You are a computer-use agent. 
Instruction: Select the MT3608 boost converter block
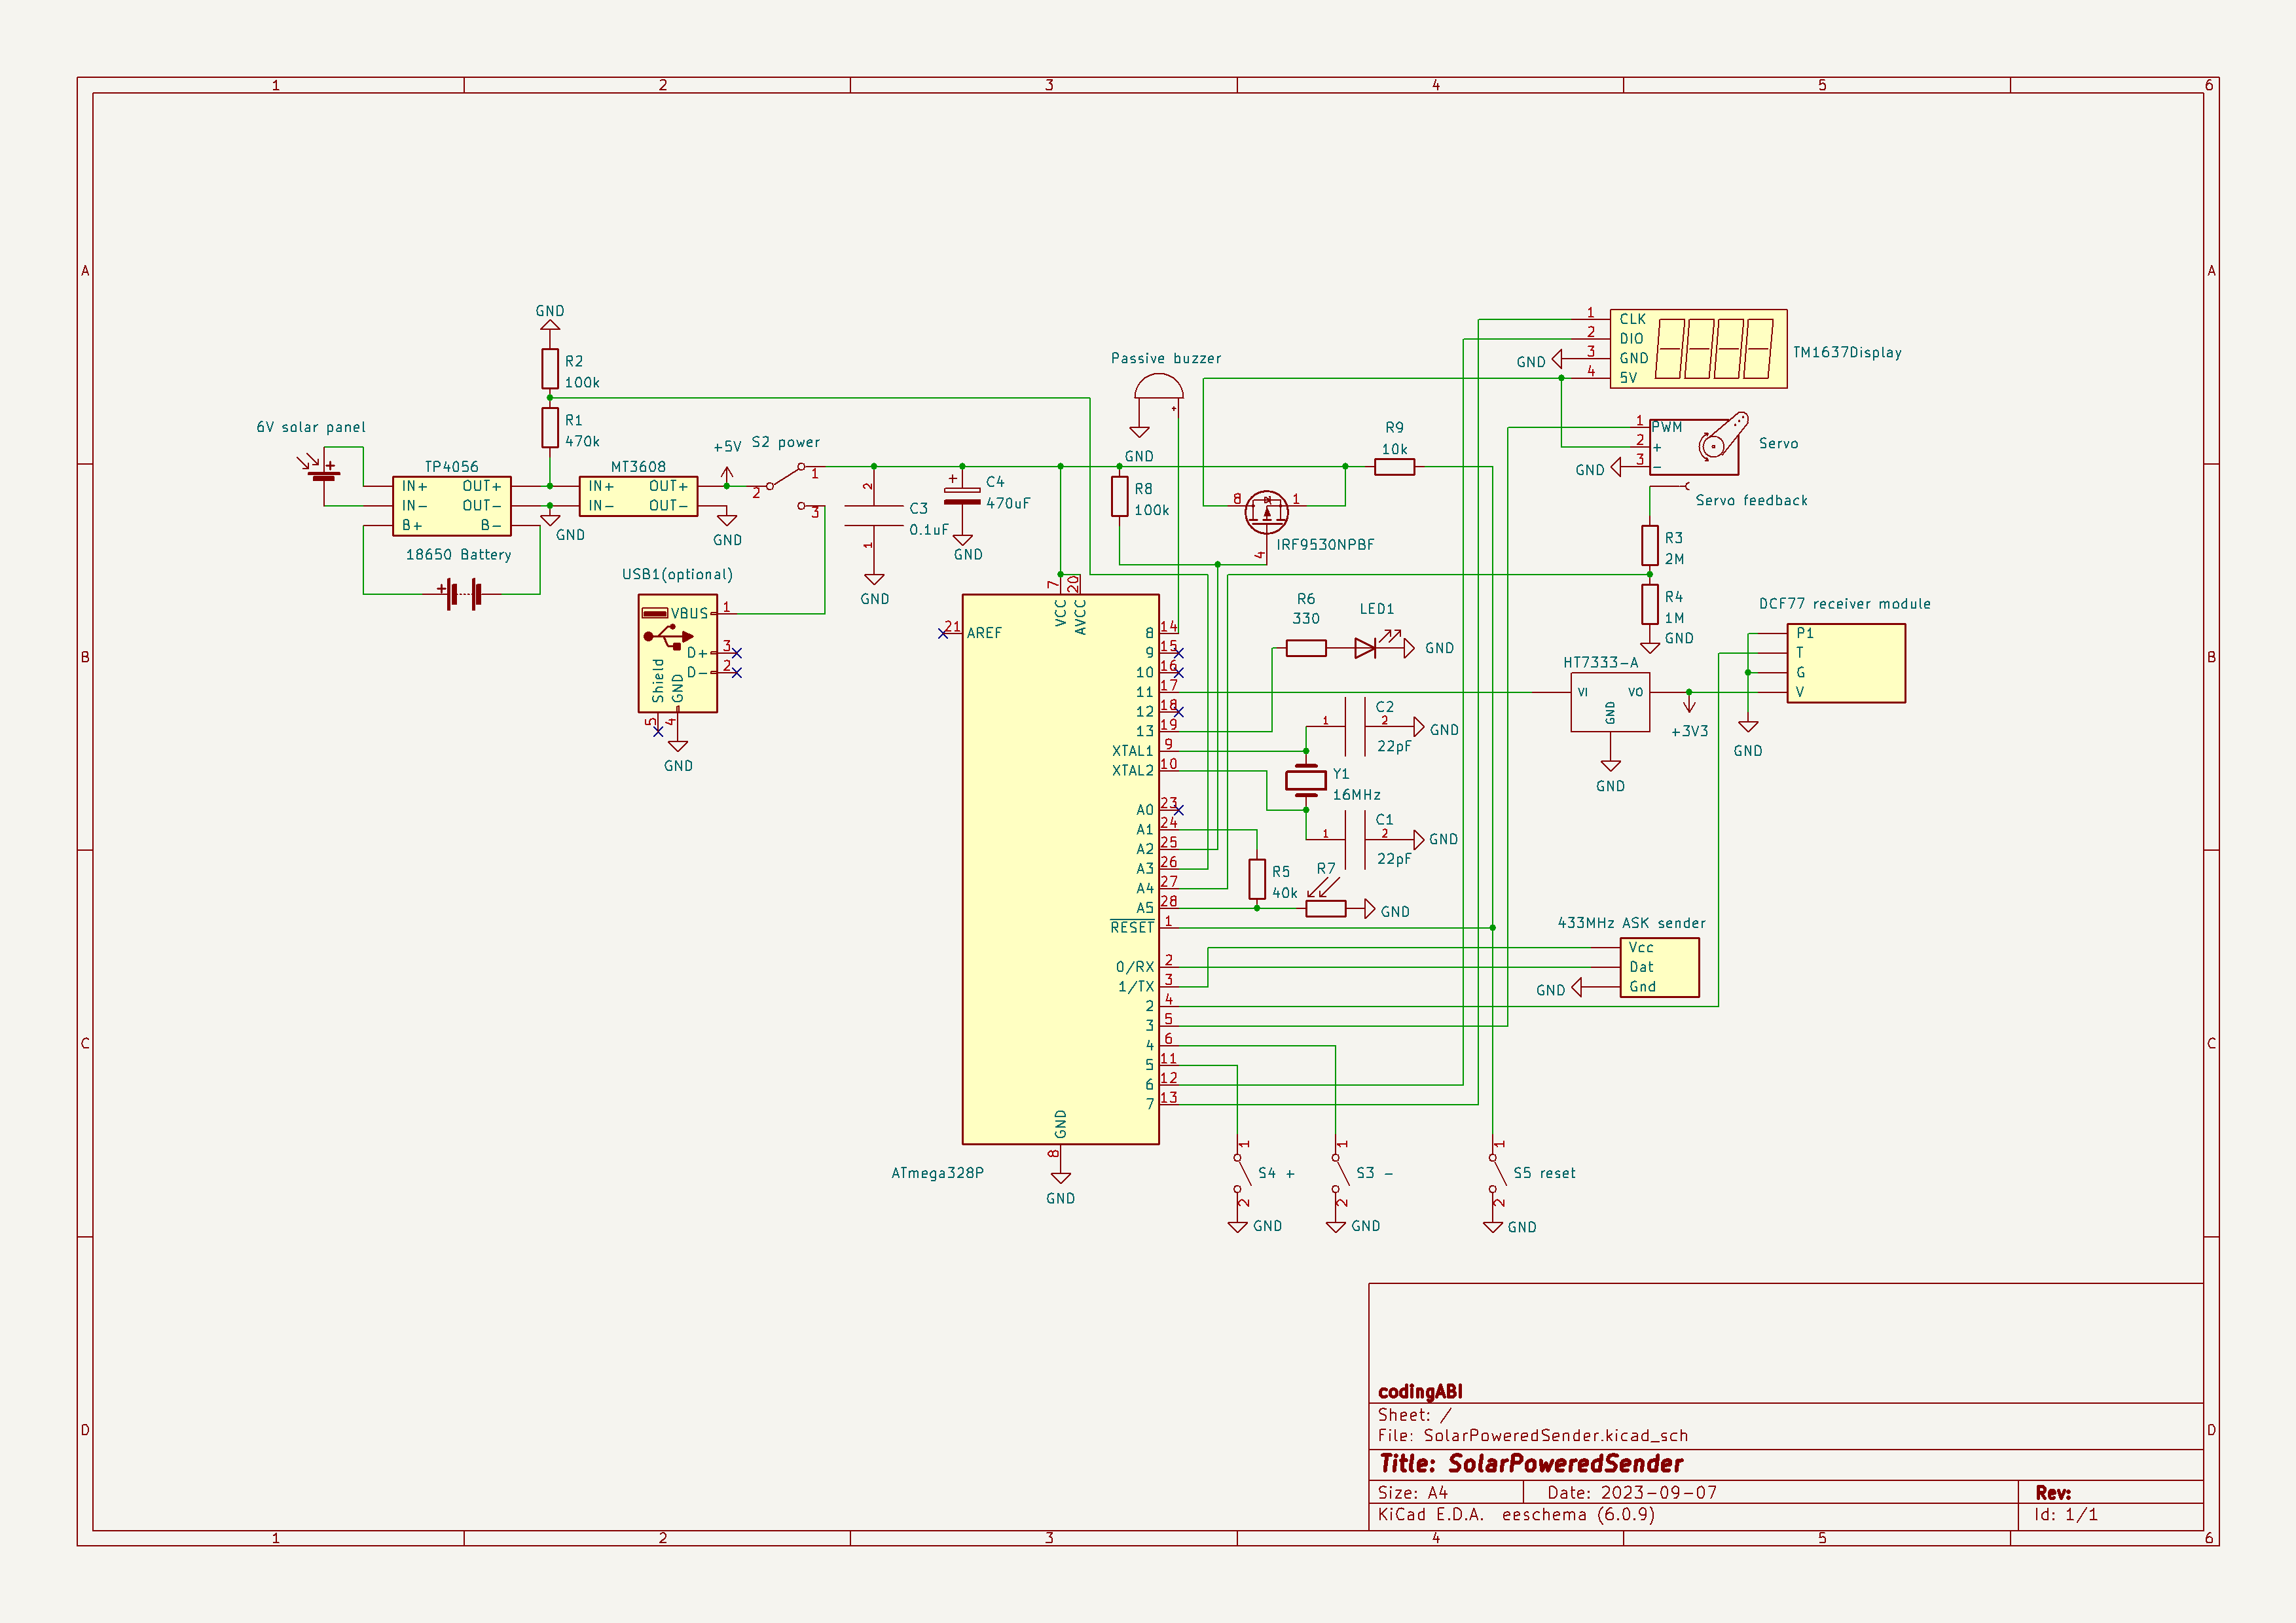pos(638,497)
